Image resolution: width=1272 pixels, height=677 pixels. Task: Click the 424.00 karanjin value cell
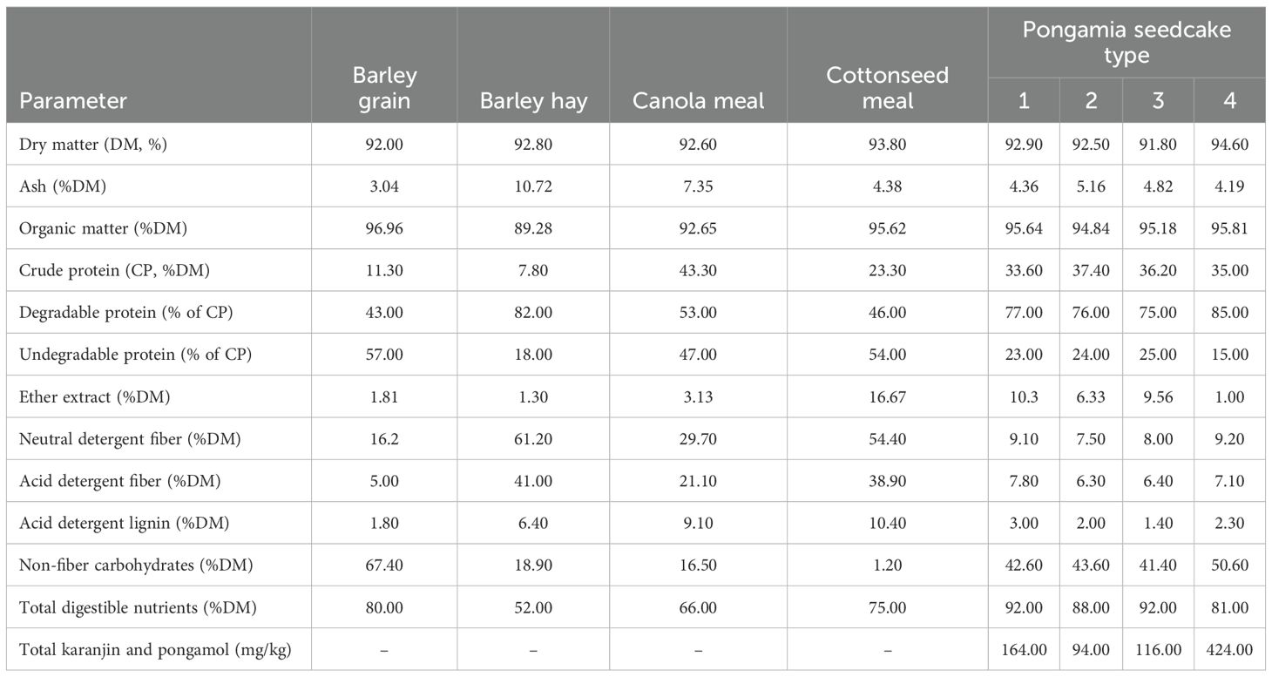1229,650
